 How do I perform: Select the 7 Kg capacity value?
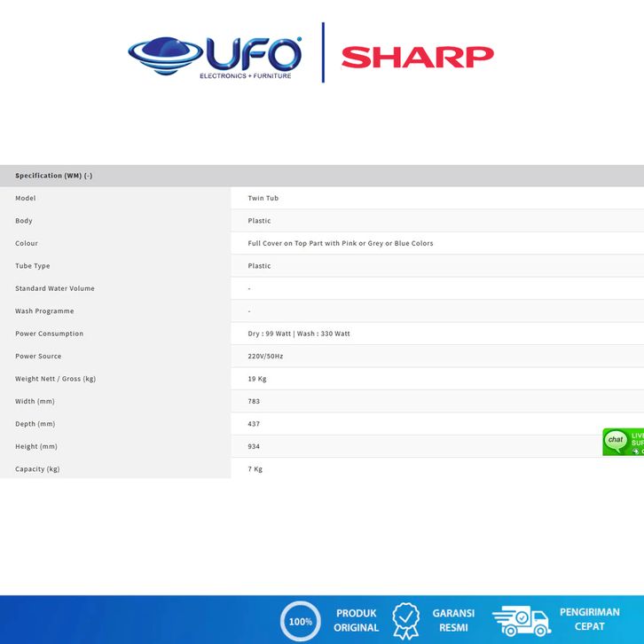(x=255, y=469)
